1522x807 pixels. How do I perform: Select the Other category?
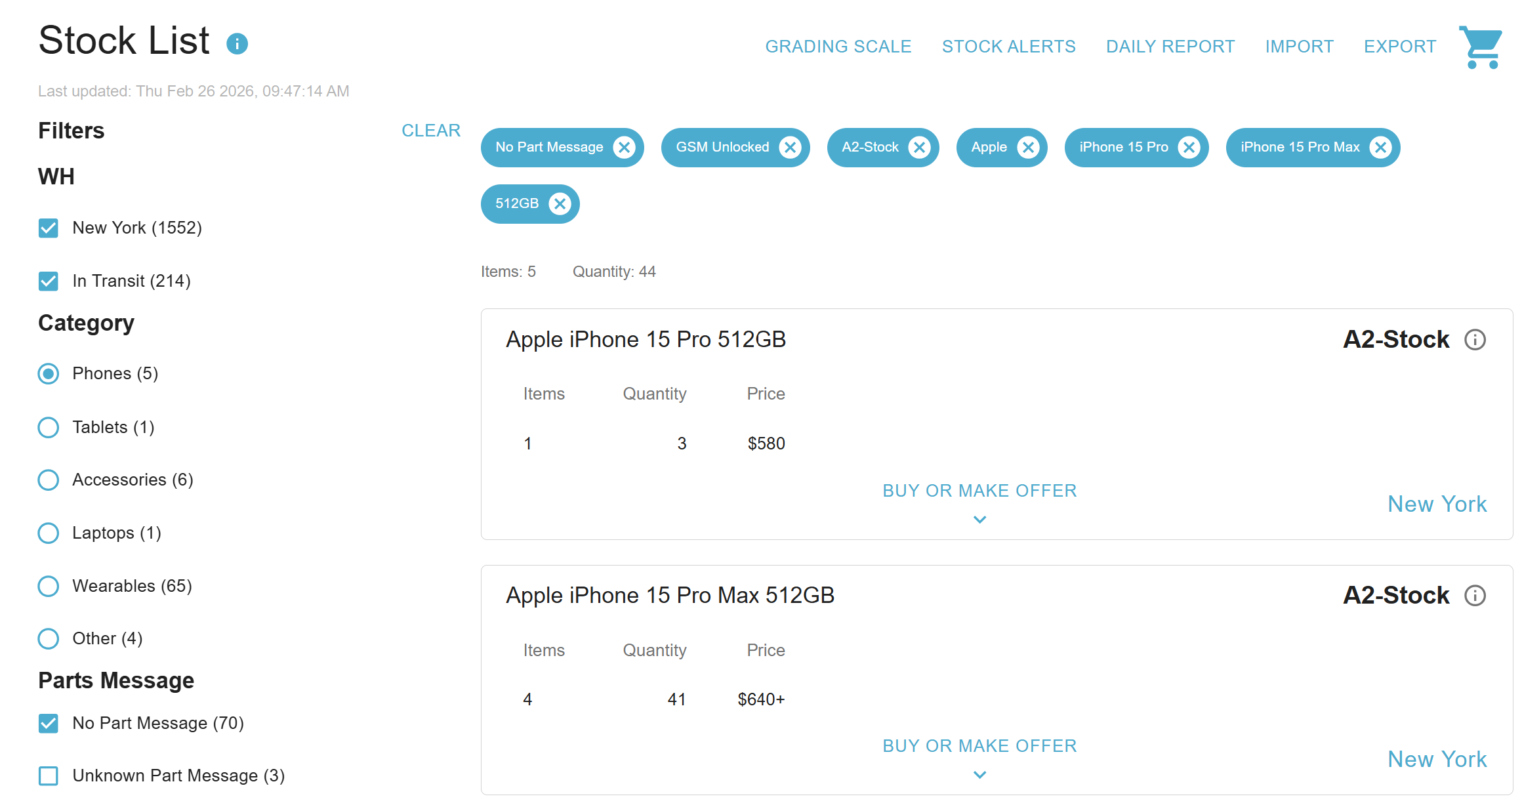pos(49,639)
